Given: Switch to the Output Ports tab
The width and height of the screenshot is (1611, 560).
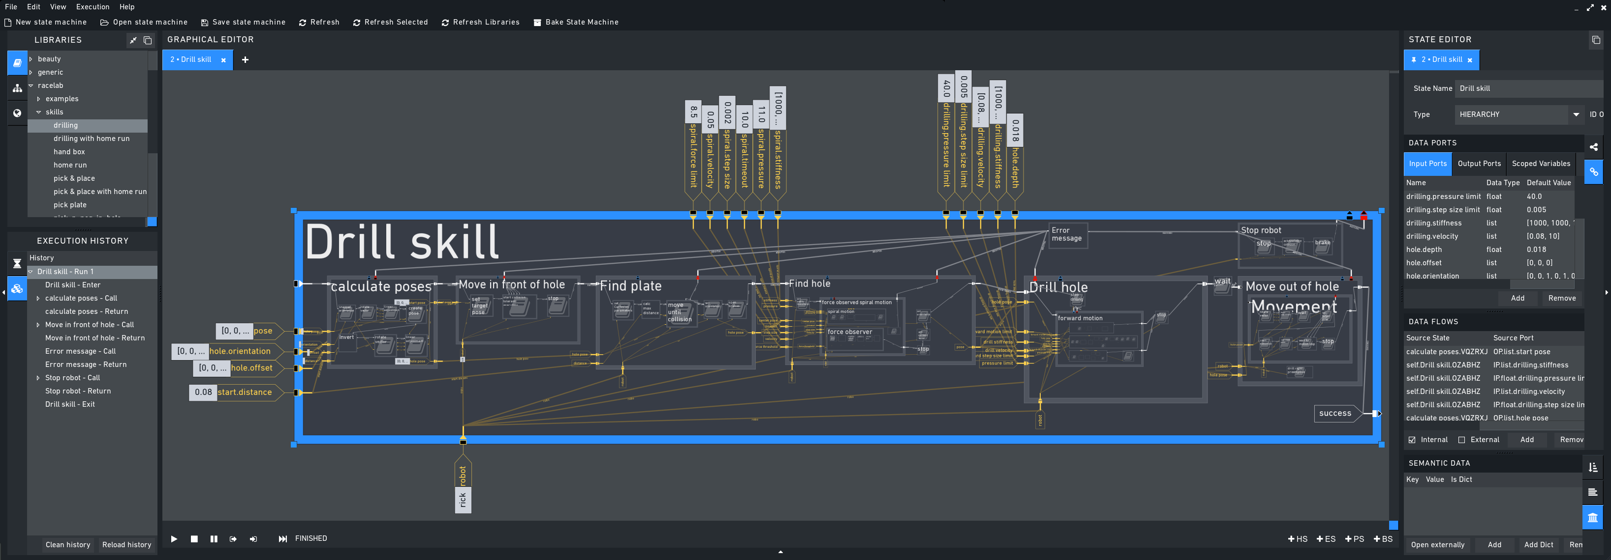Looking at the screenshot, I should [1479, 164].
